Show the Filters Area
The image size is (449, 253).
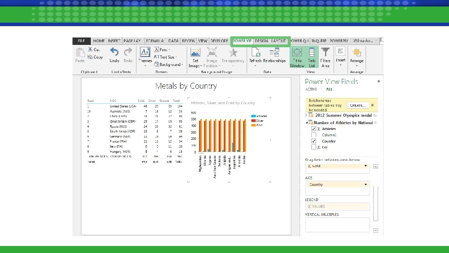tap(325, 57)
